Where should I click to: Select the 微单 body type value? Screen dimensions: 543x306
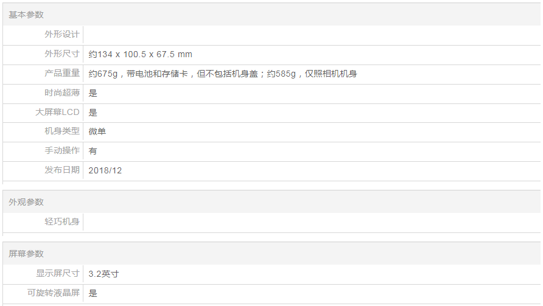[x=97, y=131]
